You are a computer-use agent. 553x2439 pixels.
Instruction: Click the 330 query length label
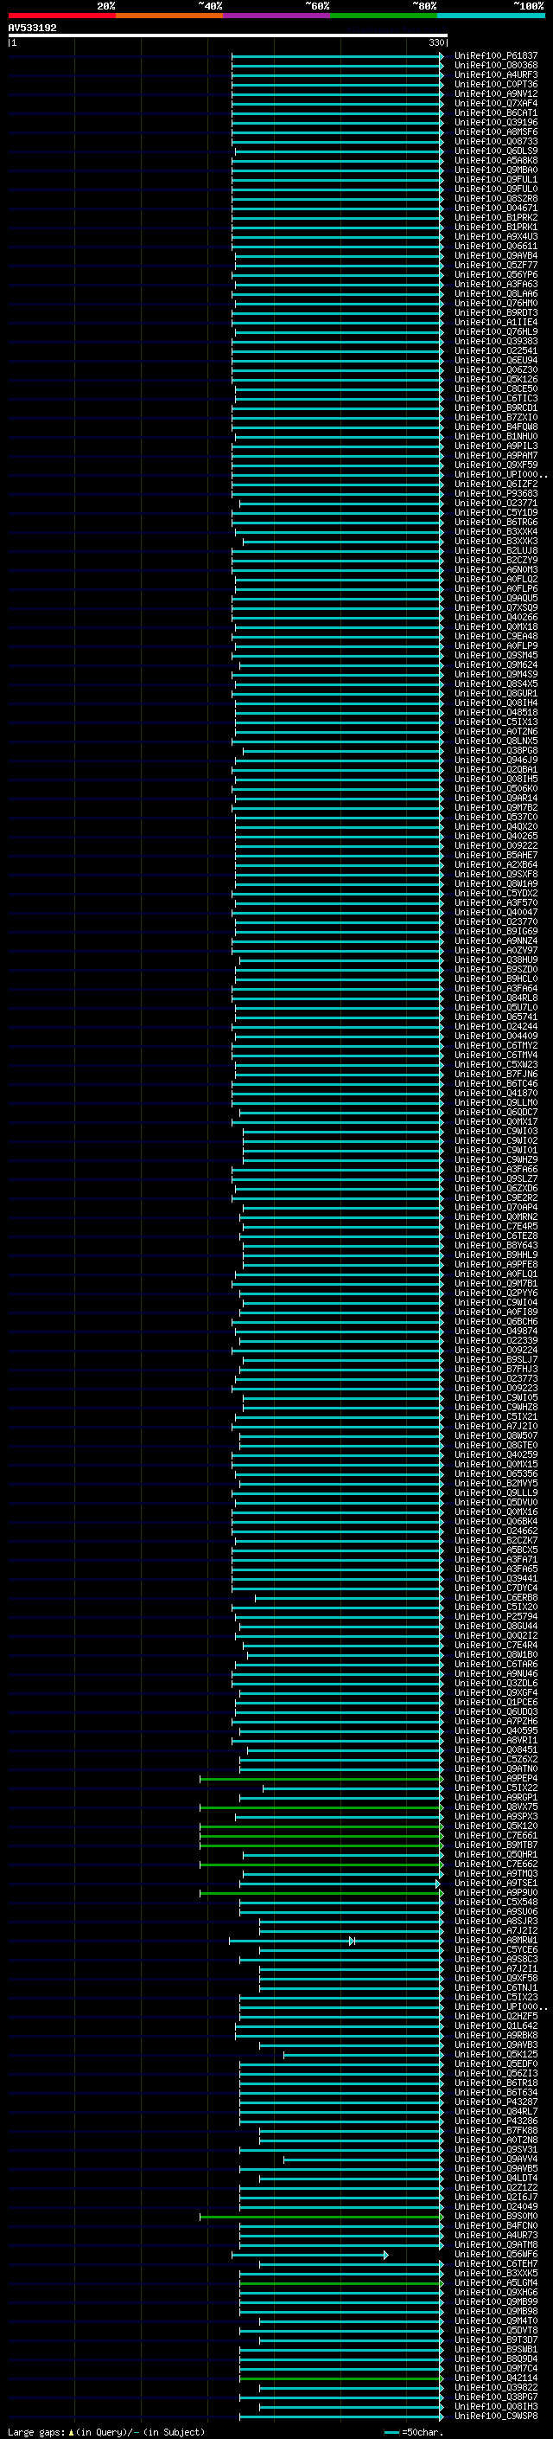click(x=435, y=42)
